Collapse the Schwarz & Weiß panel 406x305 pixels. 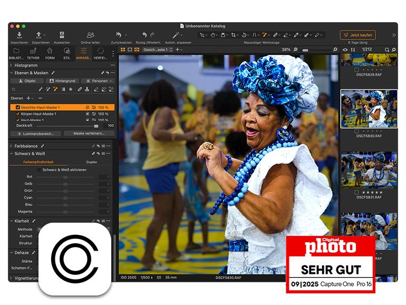click(11, 154)
